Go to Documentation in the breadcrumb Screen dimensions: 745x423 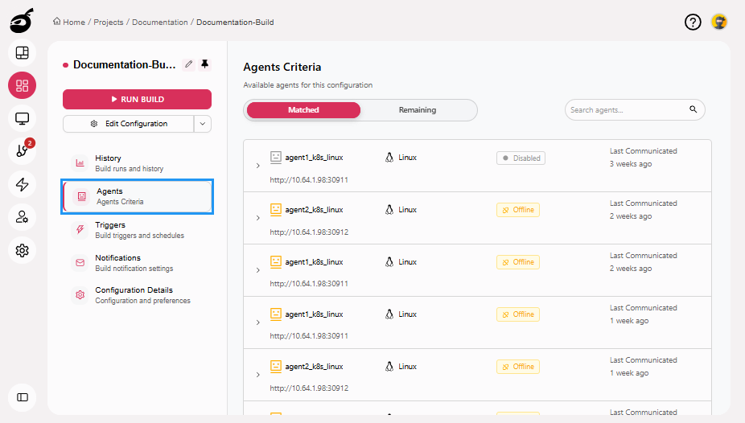pyautogui.click(x=159, y=22)
